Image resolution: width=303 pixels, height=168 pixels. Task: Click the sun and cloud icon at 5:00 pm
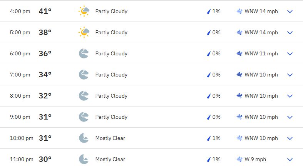(84, 32)
